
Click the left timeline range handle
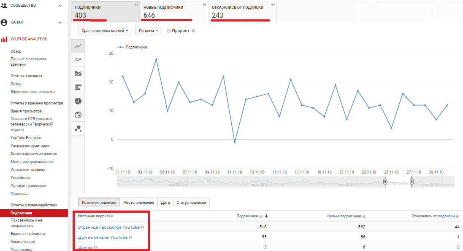[x=385, y=182]
